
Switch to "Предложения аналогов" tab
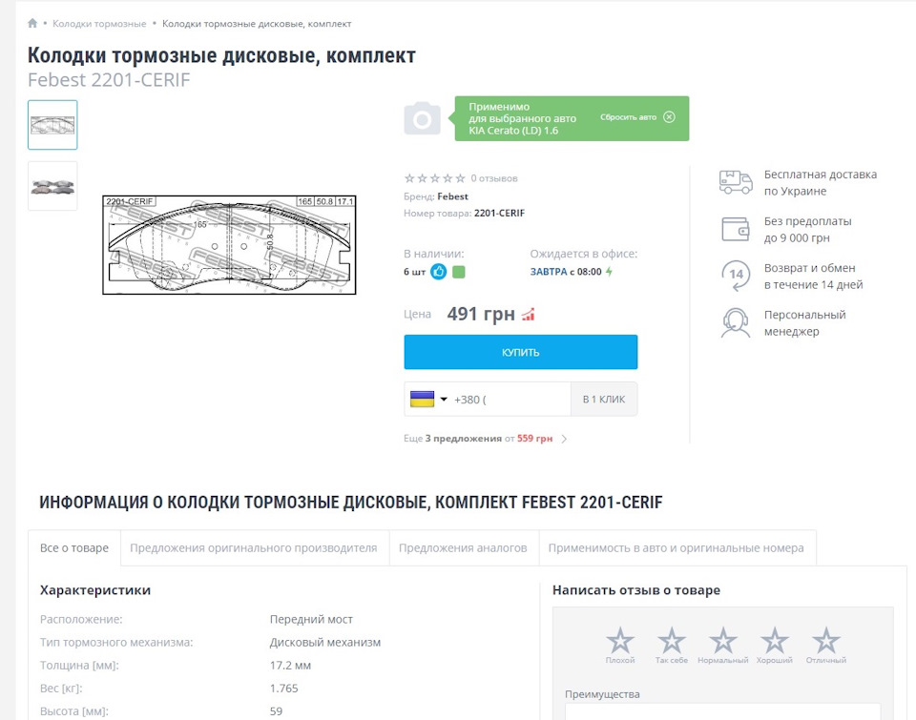[463, 547]
